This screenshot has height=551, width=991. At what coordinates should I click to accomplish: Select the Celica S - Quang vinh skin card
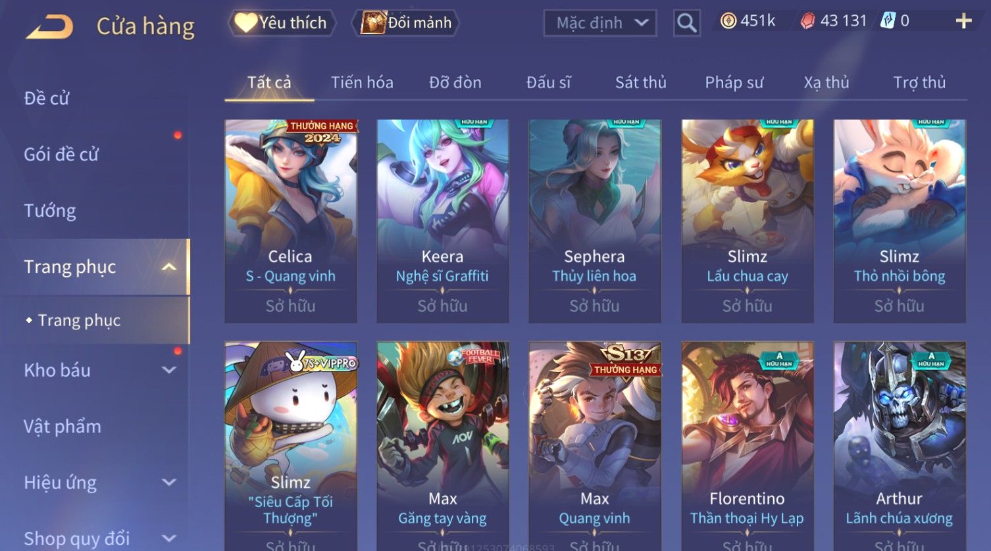click(x=291, y=221)
